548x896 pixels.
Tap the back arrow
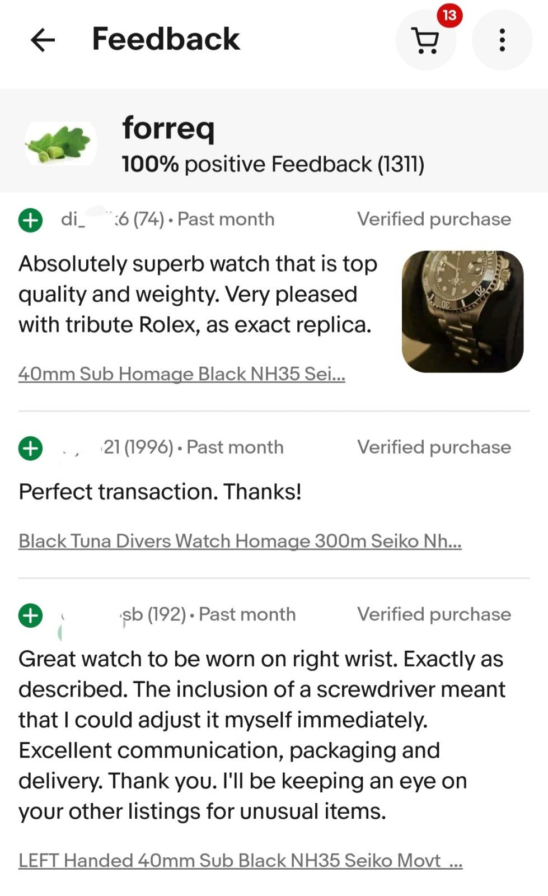pos(43,40)
